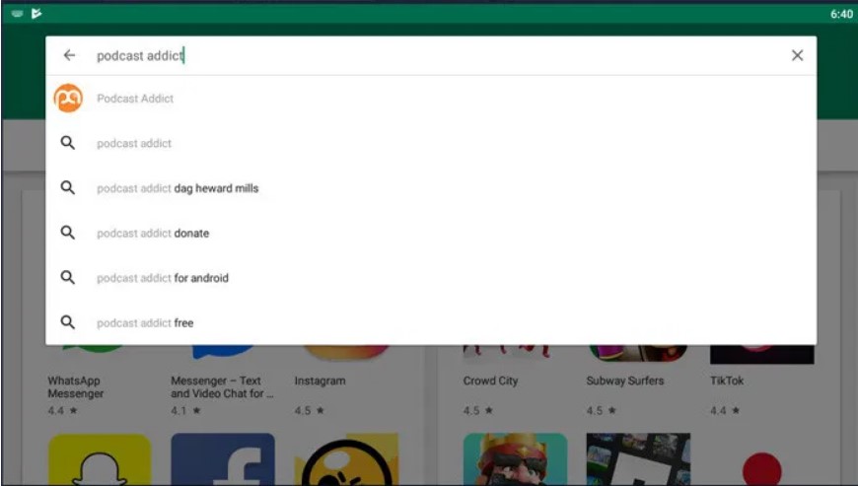
Task: Open the Facebook app thumbnail
Action: pos(223,459)
